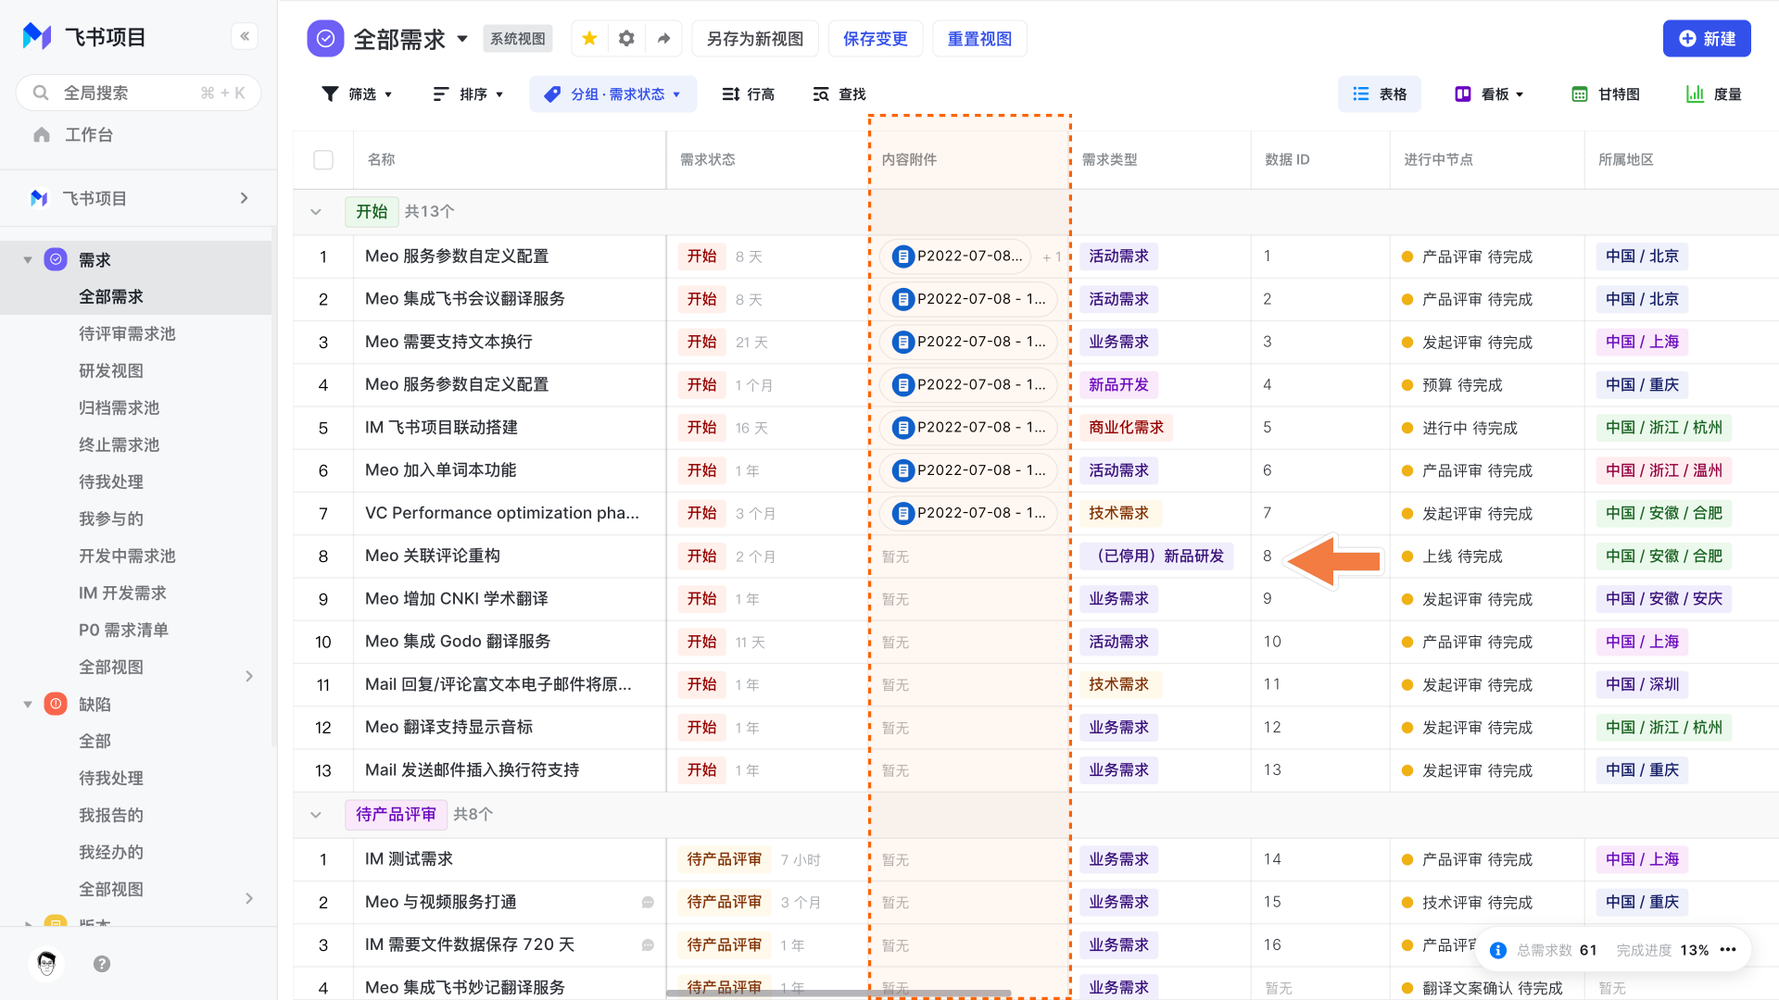Open 查找 search in table
Screen dimensions: 1779x1000
coord(839,94)
